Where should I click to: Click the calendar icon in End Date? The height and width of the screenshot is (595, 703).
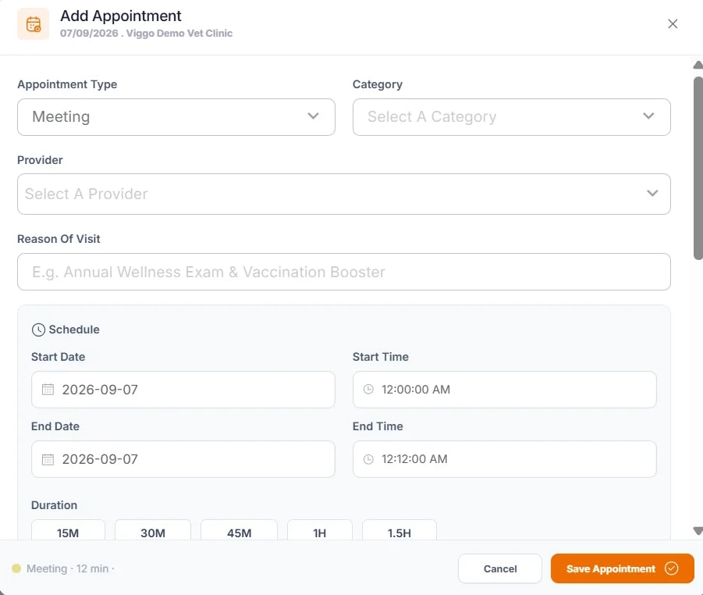48,459
